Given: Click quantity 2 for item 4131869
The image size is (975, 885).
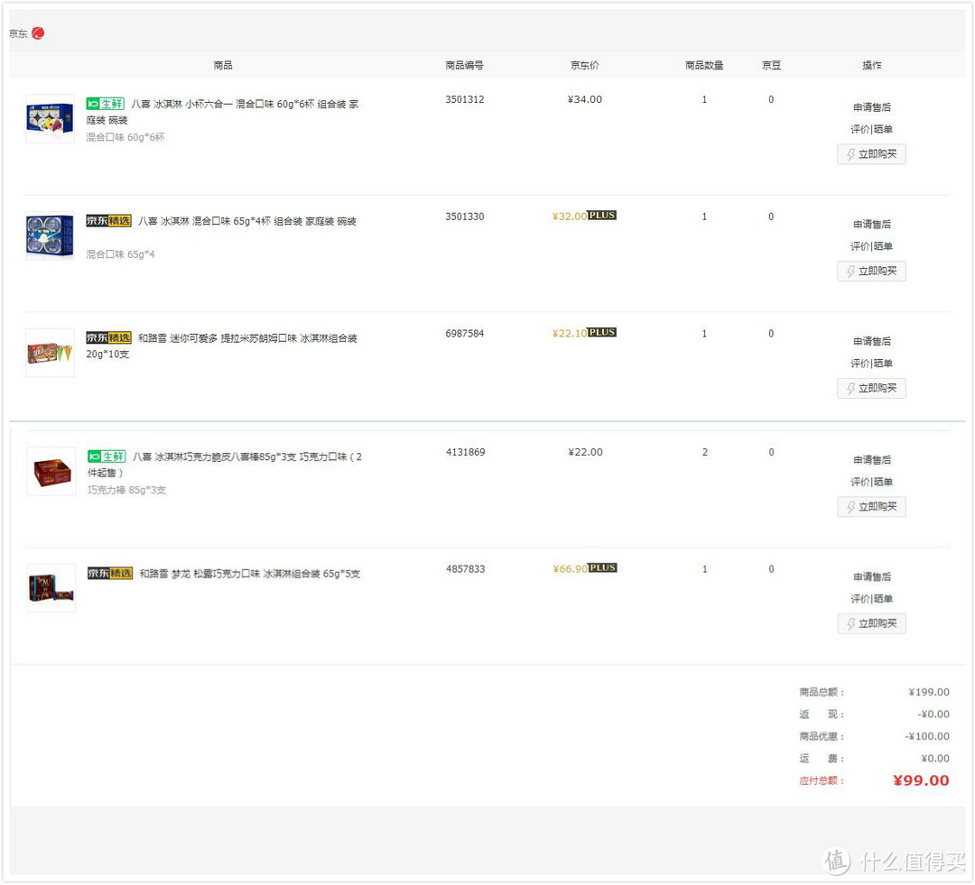Looking at the screenshot, I should point(704,452).
